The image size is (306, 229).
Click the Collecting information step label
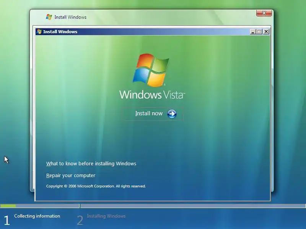[37, 216]
